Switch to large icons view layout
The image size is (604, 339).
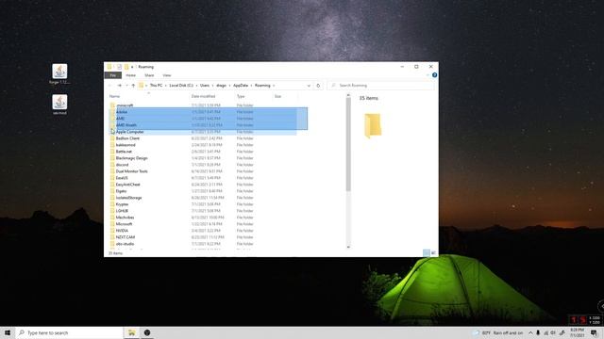click(x=433, y=252)
